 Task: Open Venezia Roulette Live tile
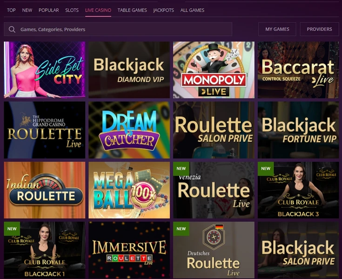tap(214, 190)
